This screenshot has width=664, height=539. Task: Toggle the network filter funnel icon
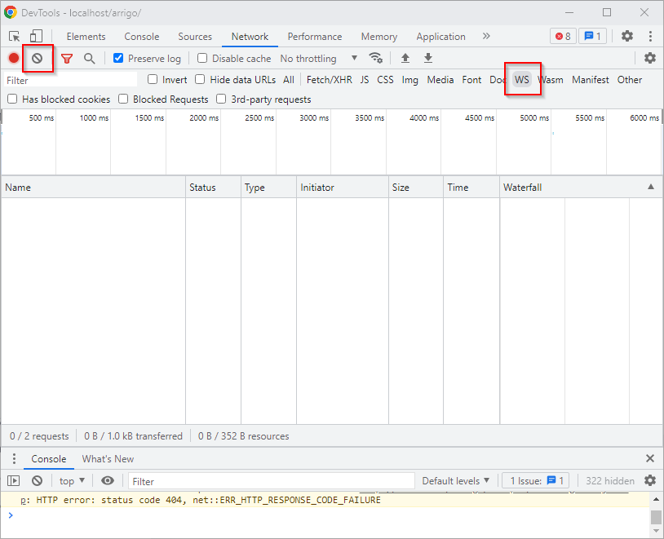click(67, 58)
